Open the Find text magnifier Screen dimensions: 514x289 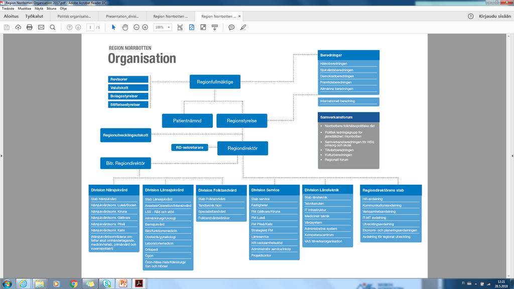(52, 27)
